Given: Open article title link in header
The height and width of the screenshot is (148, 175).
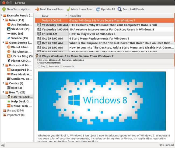Looking at the screenshot, I should [x=76, y=56].
